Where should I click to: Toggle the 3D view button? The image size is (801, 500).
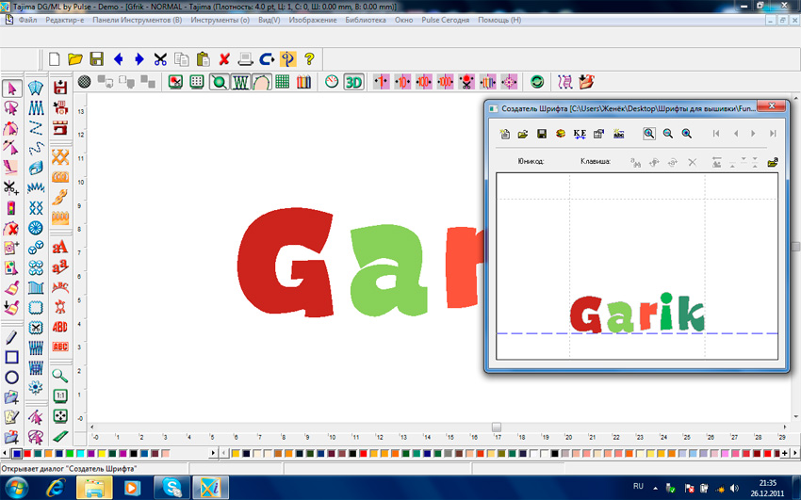tap(353, 82)
